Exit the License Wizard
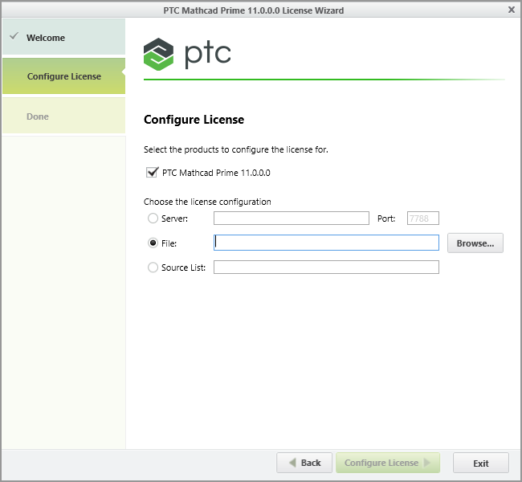 (481, 463)
